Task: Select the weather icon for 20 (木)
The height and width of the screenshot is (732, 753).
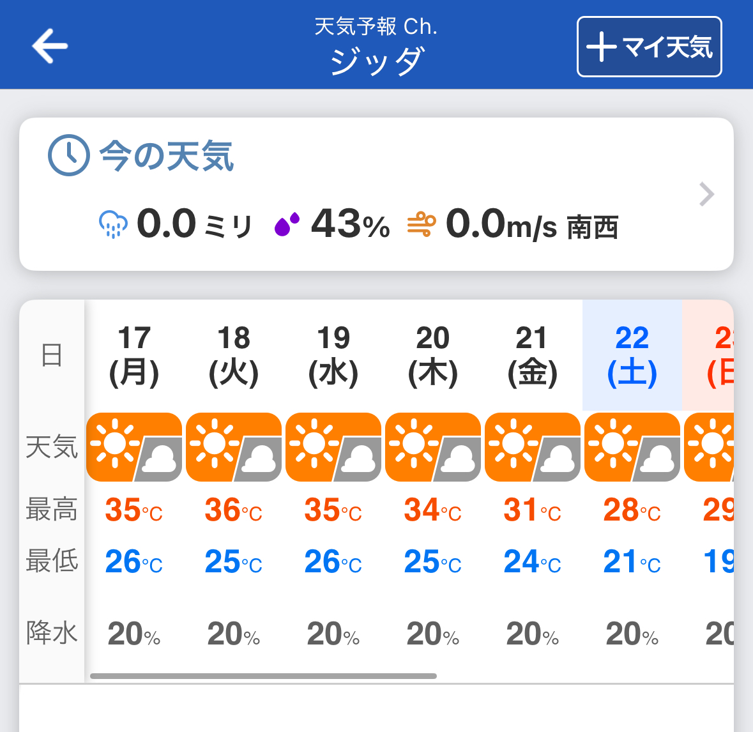Action: click(x=433, y=446)
